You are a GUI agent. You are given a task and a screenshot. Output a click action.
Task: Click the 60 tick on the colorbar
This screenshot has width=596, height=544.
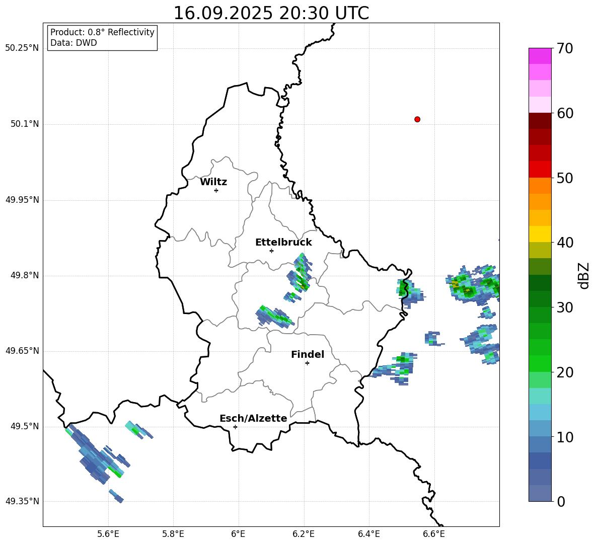pyautogui.click(x=565, y=113)
